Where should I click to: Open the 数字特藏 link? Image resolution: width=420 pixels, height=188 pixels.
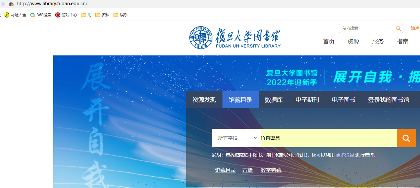pyautogui.click(x=271, y=170)
